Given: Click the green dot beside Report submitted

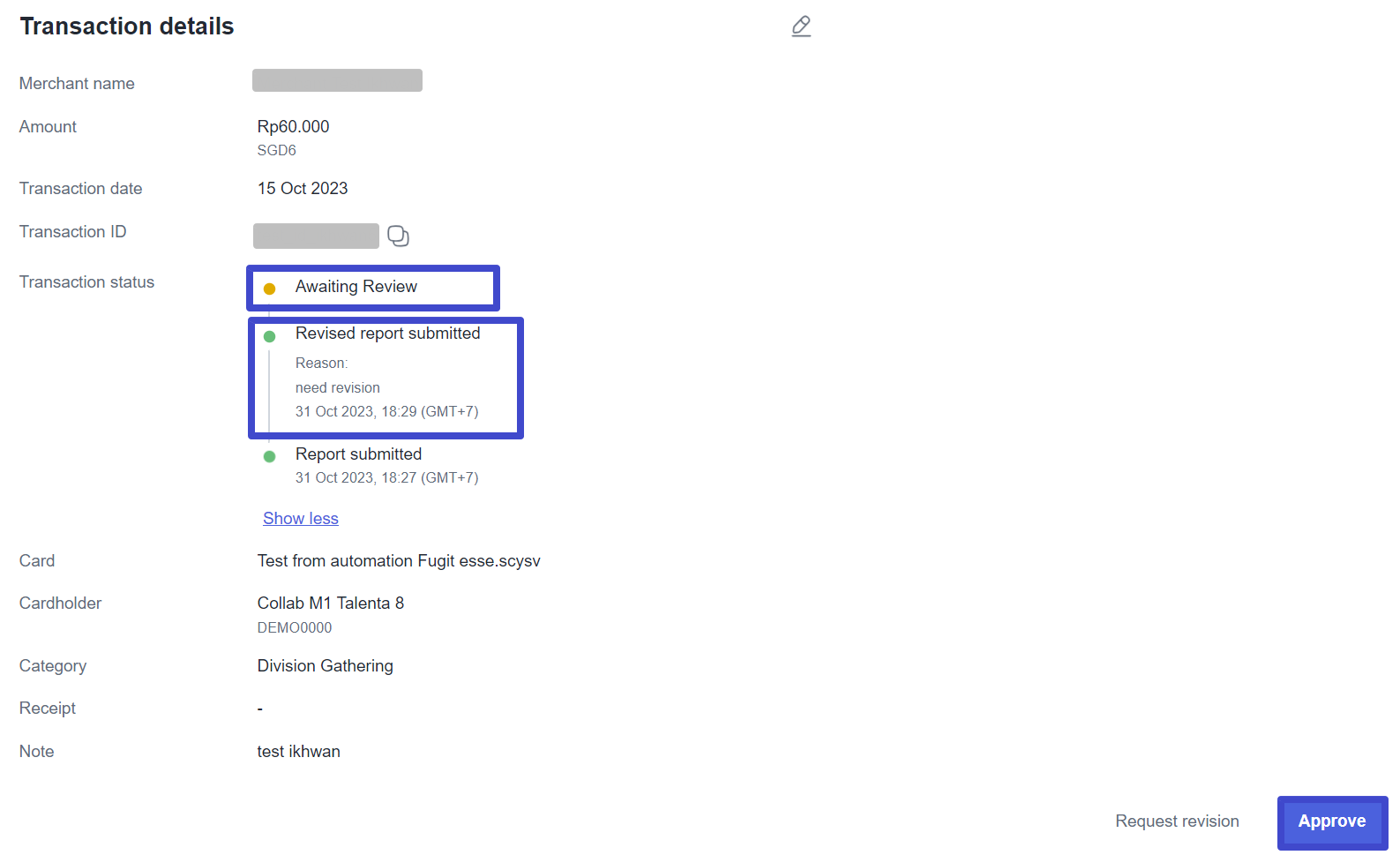Looking at the screenshot, I should point(270,456).
